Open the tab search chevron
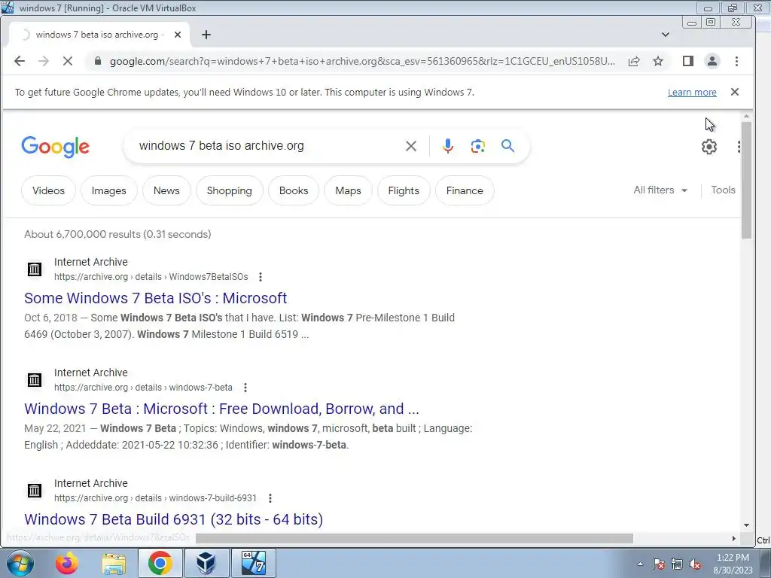Viewport: 771px width, 578px height. click(666, 35)
